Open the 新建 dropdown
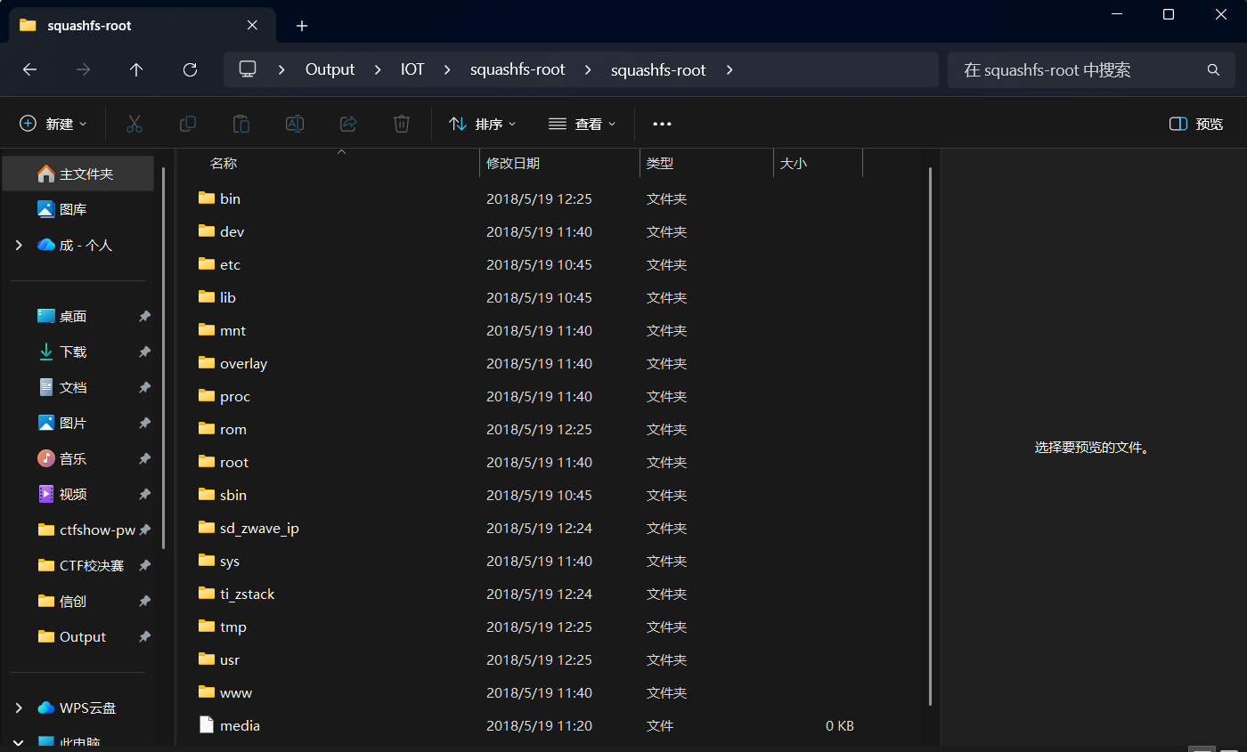This screenshot has height=752, width=1247. 53,124
